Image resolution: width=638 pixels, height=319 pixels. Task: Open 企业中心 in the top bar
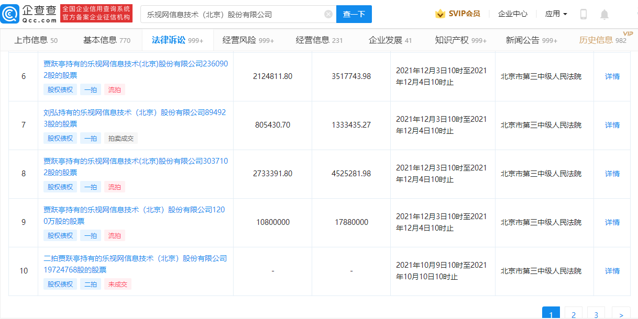pyautogui.click(x=512, y=14)
